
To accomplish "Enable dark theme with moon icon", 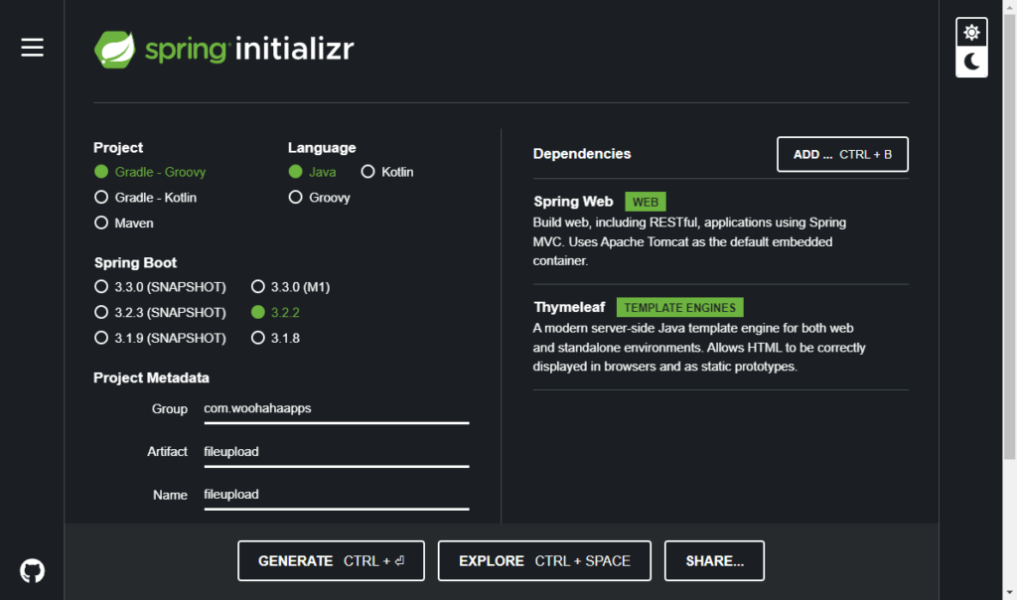I will [x=971, y=63].
